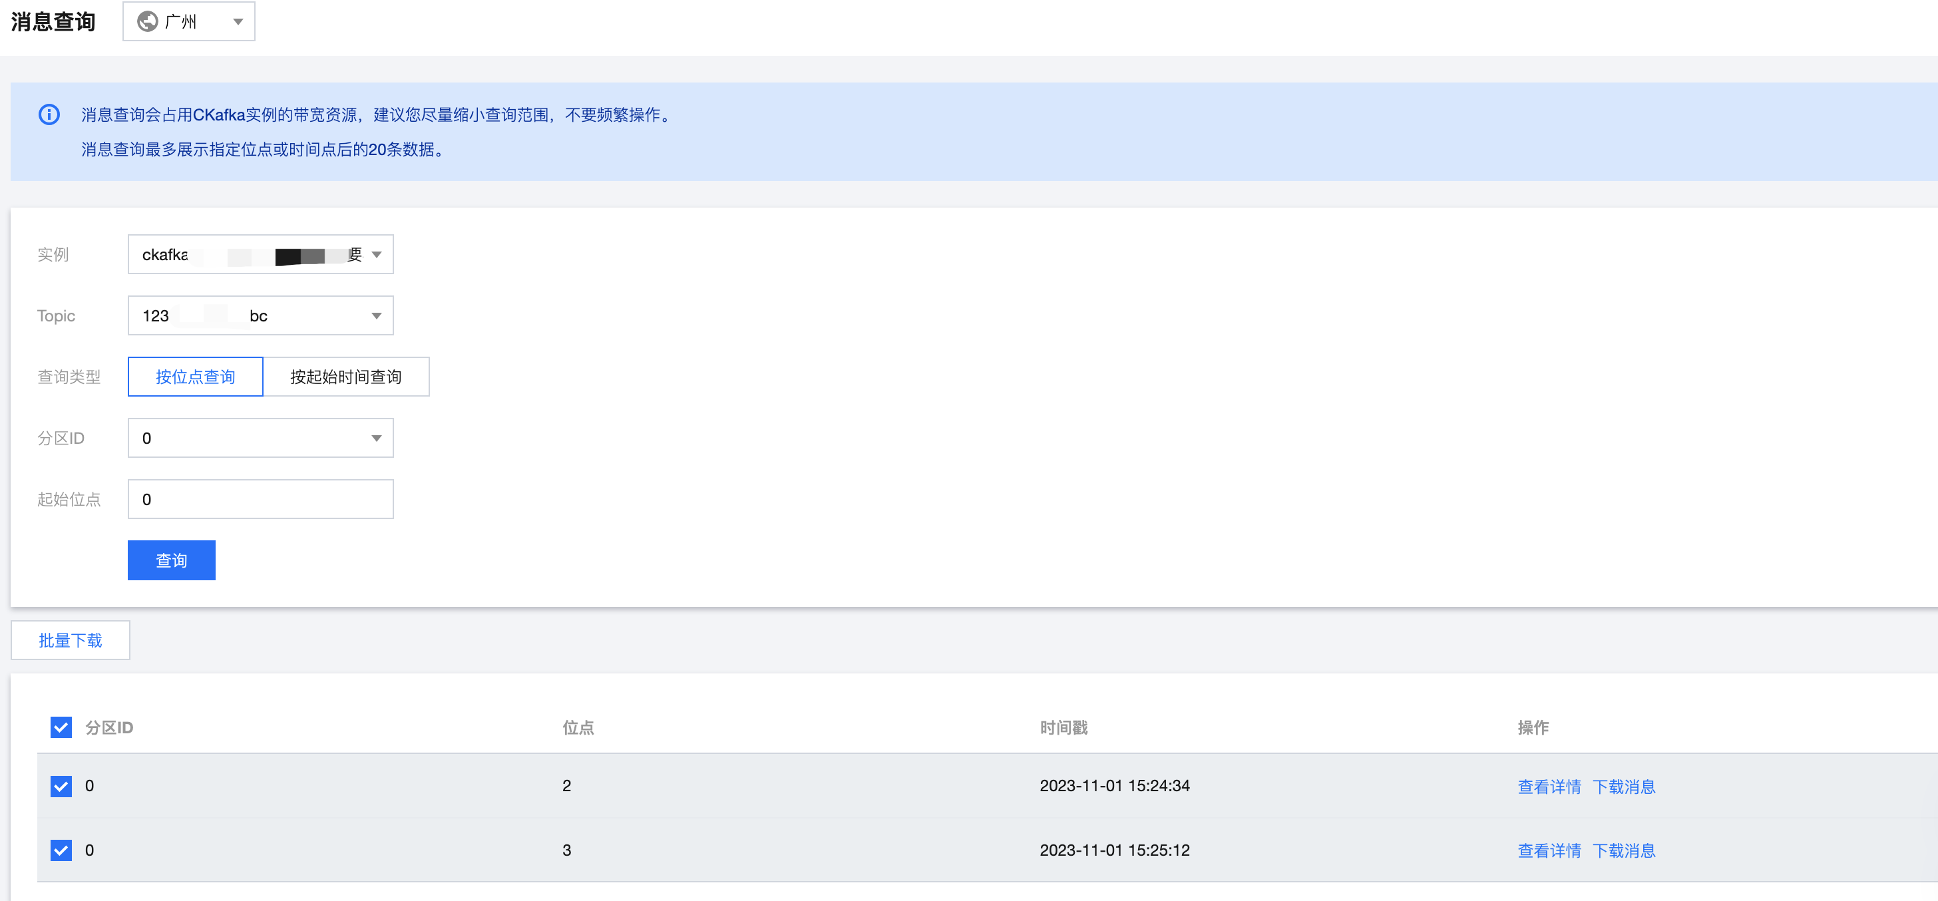Image resolution: width=1938 pixels, height=901 pixels.
Task: Click 下载消息 for the 15:24:34 message
Action: click(1623, 786)
